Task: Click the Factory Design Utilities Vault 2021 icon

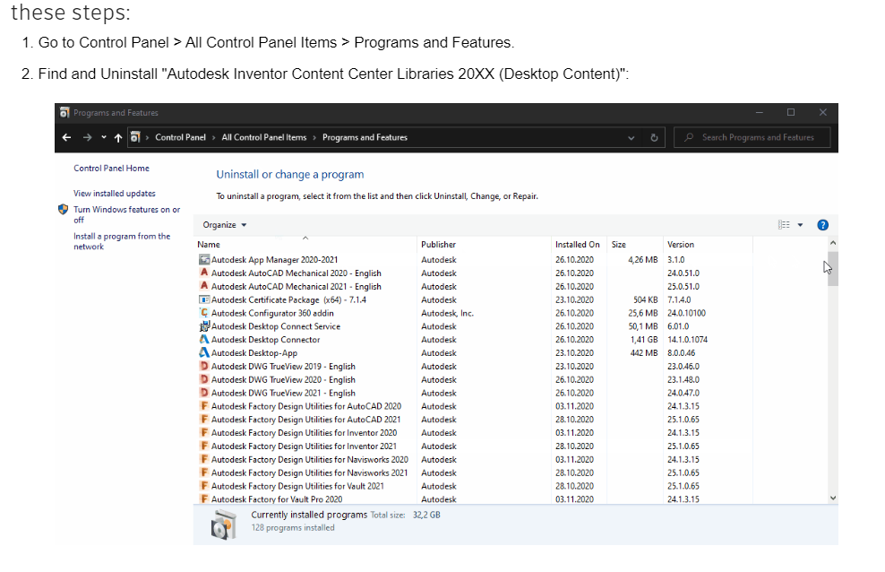Action: pos(204,486)
